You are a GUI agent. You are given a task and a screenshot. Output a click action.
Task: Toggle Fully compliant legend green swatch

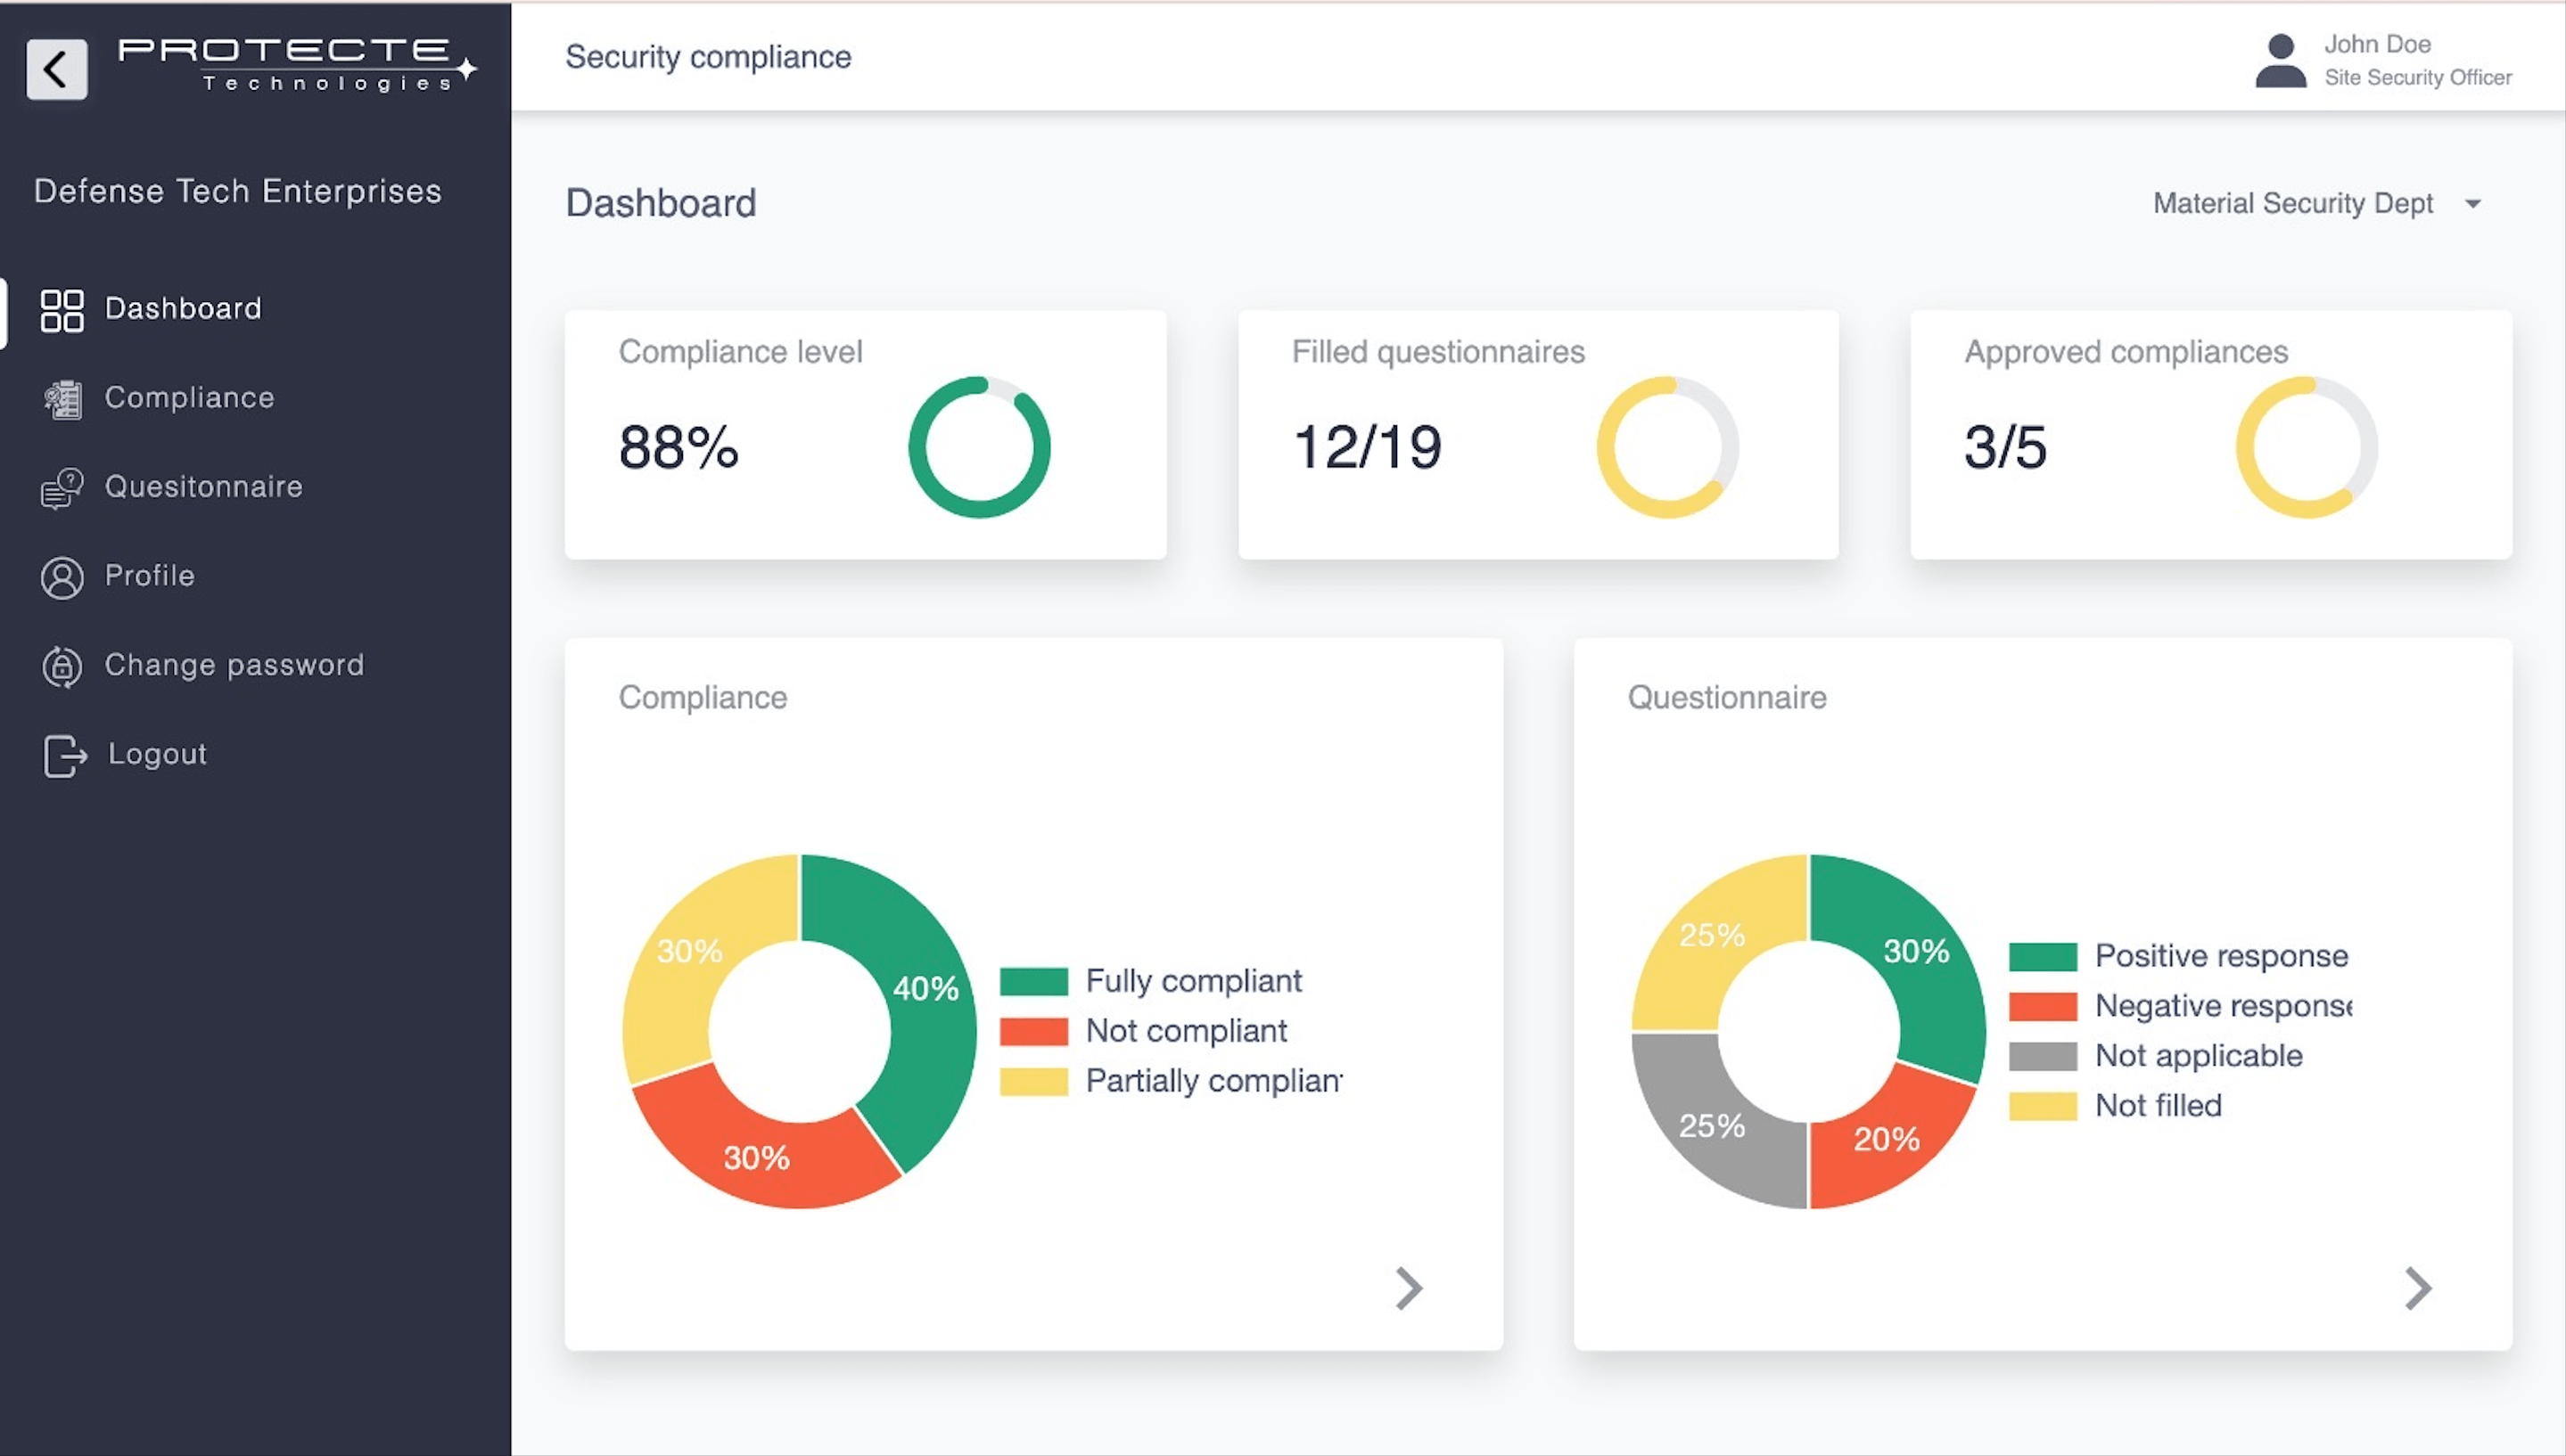click(x=1033, y=981)
